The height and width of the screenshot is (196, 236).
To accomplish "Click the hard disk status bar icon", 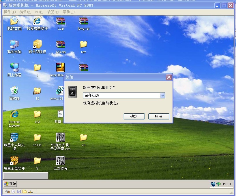I will pyautogui.click(x=8, y=191).
